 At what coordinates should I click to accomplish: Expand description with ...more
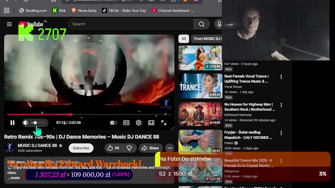pyautogui.click(x=14, y=178)
